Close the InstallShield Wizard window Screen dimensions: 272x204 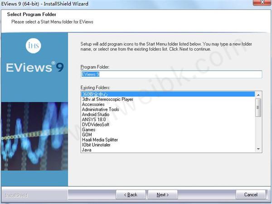(262, 2)
